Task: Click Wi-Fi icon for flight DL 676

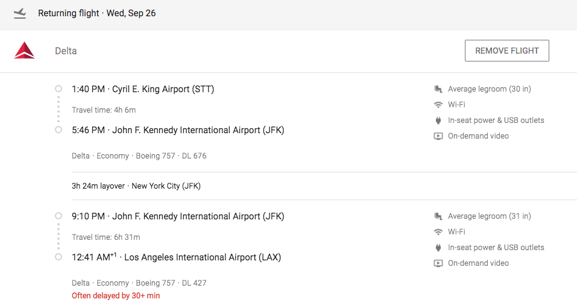Action: 438,105
